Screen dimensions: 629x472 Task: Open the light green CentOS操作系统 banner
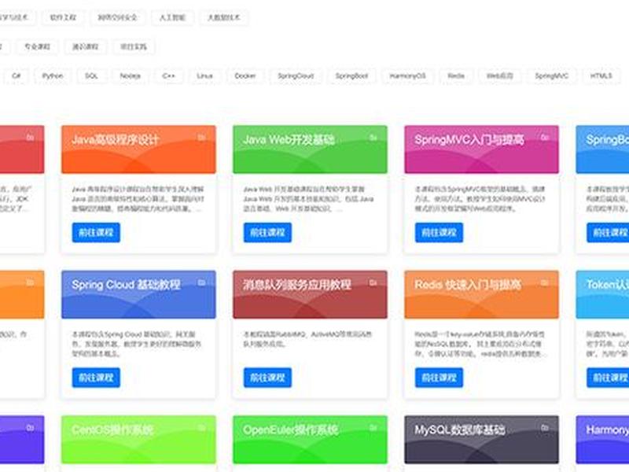[138, 440]
